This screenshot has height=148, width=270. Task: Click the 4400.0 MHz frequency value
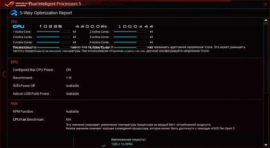coord(91,26)
